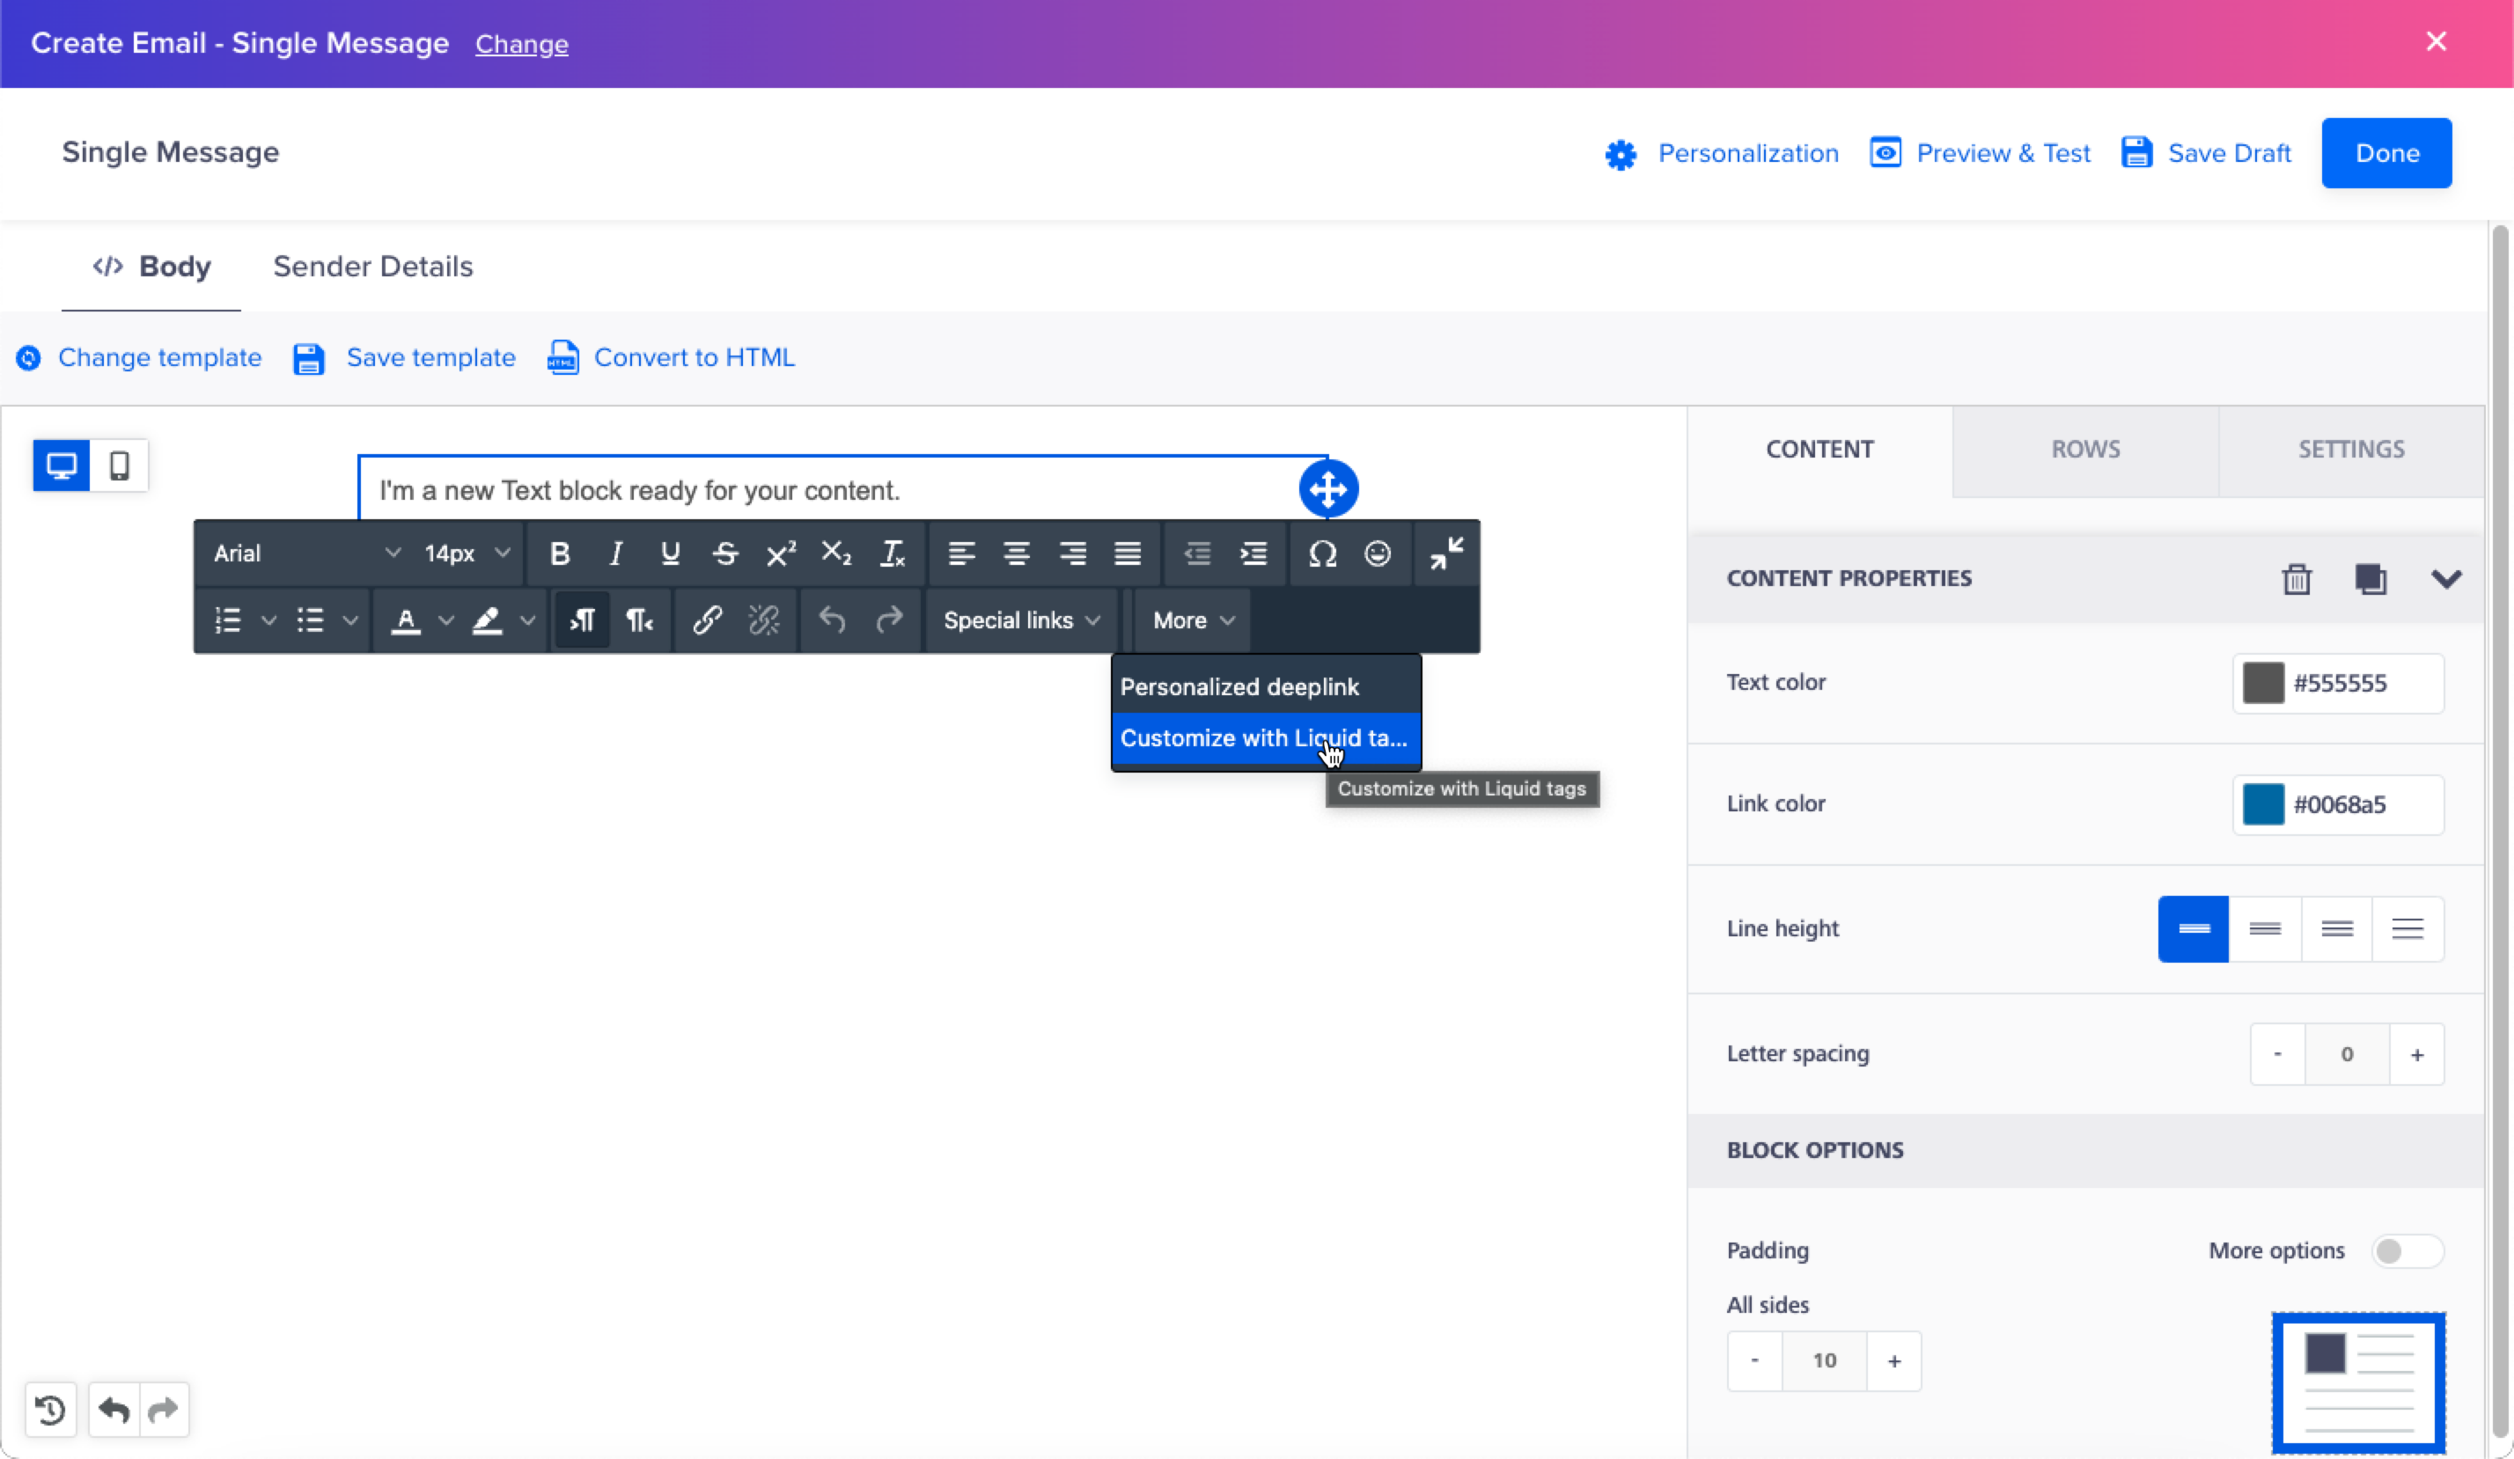Click the Customize with Liquid tags option
2514x1459 pixels.
click(x=1263, y=738)
